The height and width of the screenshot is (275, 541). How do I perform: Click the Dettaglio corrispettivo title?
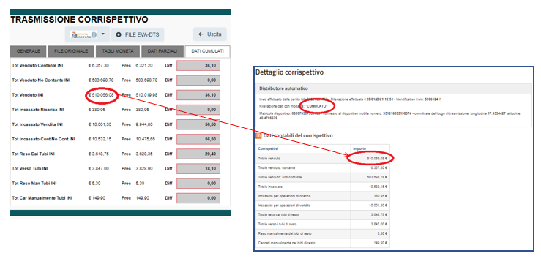point(289,72)
